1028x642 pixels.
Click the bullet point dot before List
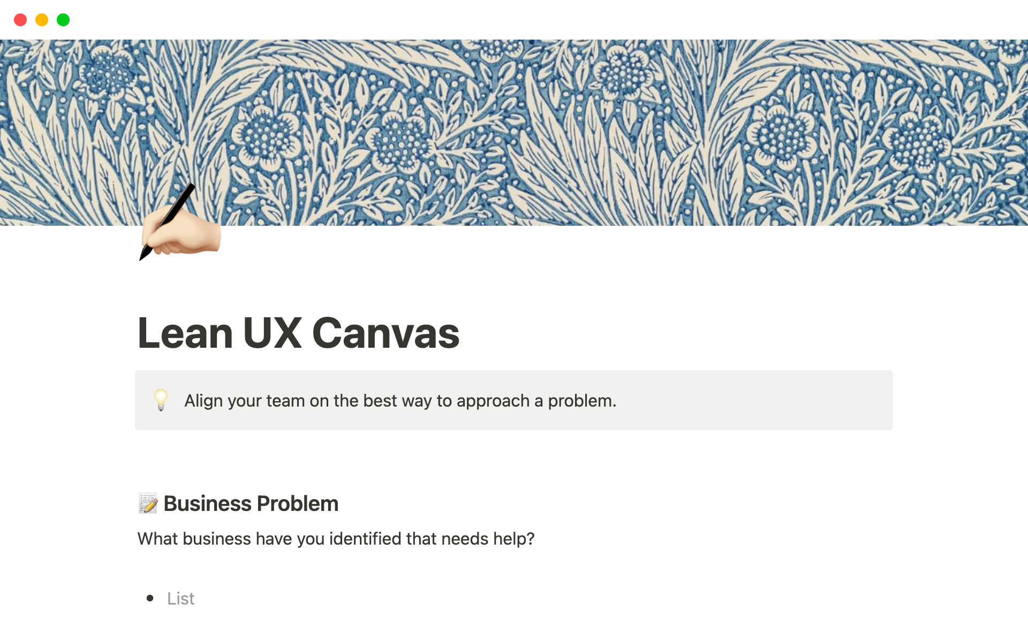[150, 598]
